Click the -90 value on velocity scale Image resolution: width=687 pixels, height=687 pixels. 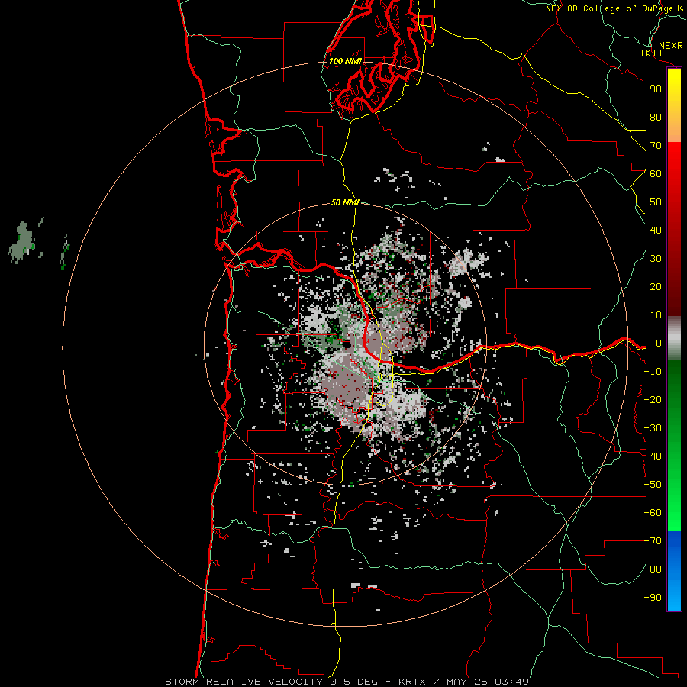coord(653,598)
